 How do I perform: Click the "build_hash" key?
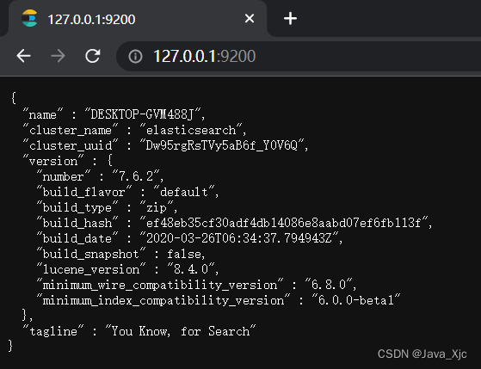point(77,223)
